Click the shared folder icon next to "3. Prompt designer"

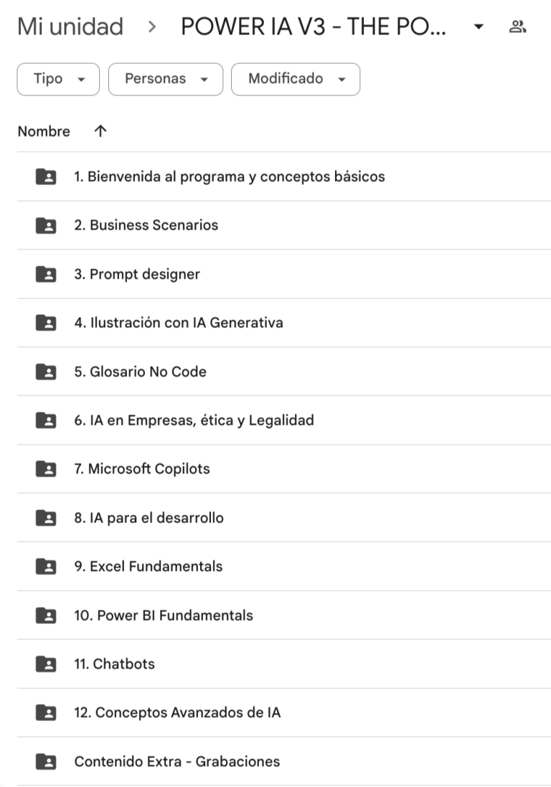click(46, 274)
